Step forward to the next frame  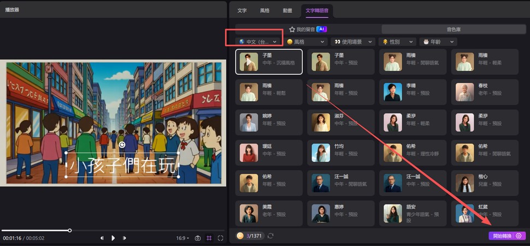[125, 238]
